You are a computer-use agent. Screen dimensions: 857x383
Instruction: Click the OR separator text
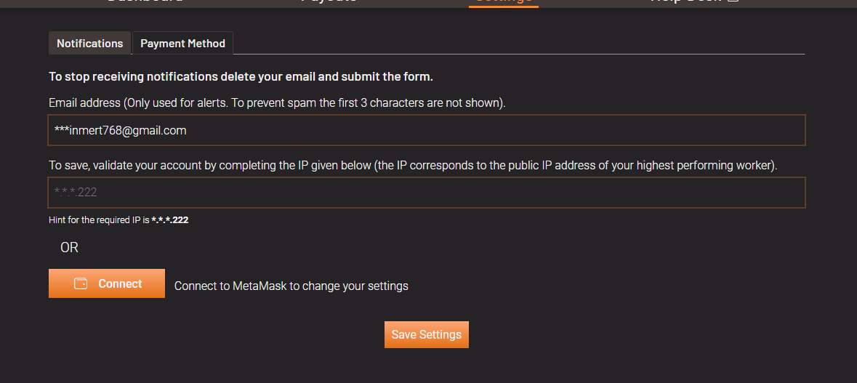(69, 248)
